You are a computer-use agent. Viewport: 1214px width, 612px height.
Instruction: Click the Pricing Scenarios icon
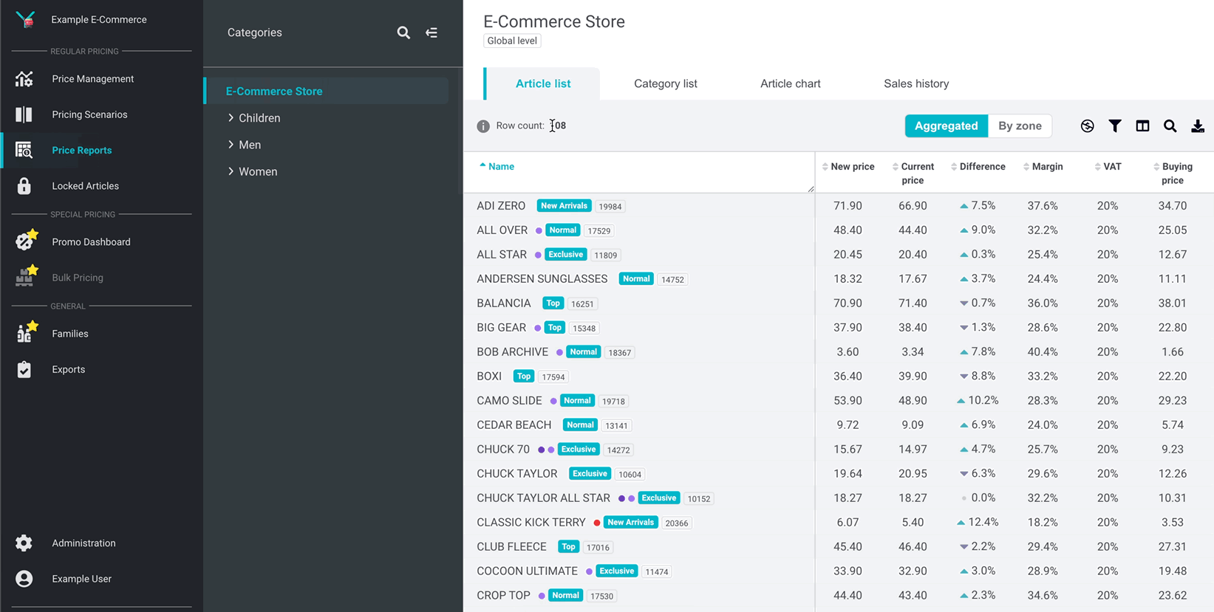coord(24,114)
